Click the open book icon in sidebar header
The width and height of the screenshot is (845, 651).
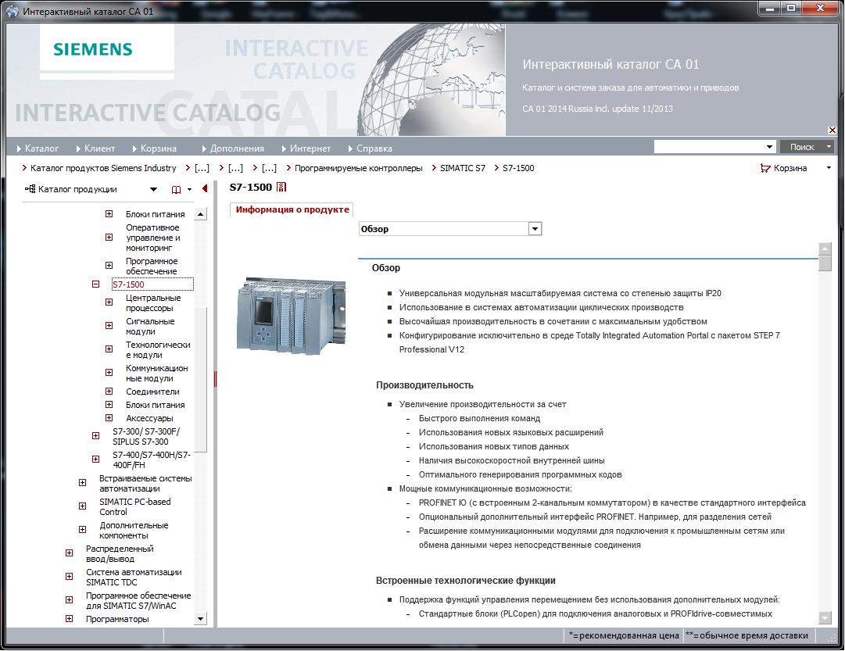(x=176, y=190)
